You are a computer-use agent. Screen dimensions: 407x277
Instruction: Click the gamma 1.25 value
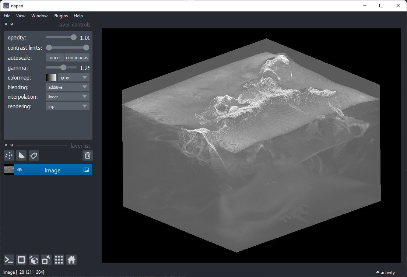tap(85, 68)
